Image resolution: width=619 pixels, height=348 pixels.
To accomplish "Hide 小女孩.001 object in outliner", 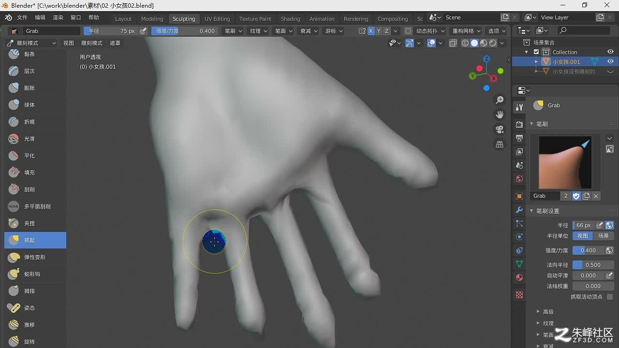I will (610, 61).
